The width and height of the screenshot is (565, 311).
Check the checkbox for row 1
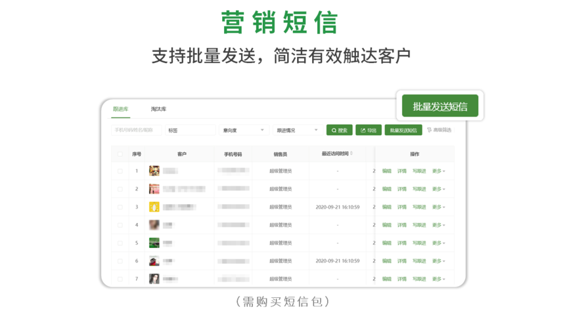120,171
